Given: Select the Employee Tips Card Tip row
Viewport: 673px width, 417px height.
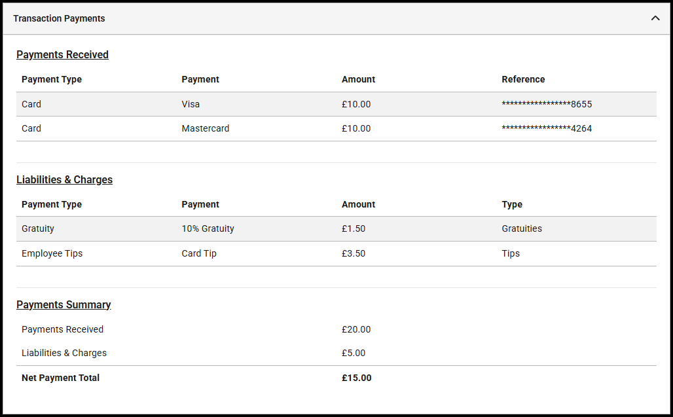Looking at the screenshot, I should (x=199, y=254).
